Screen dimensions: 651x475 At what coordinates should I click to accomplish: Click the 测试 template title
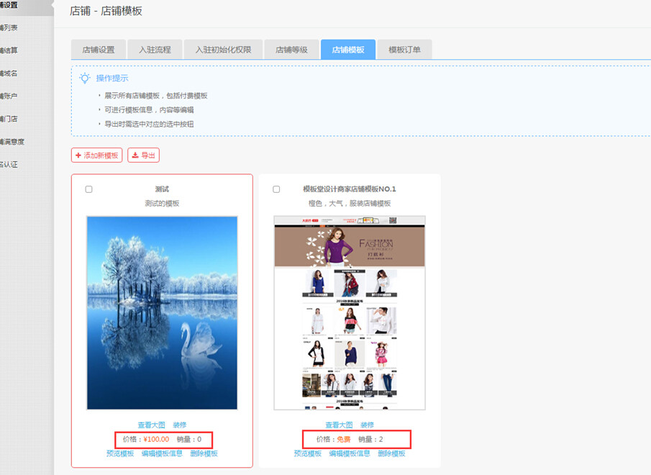[162, 189]
